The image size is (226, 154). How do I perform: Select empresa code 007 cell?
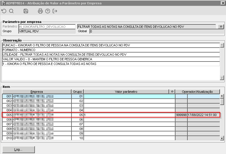pos(8,124)
